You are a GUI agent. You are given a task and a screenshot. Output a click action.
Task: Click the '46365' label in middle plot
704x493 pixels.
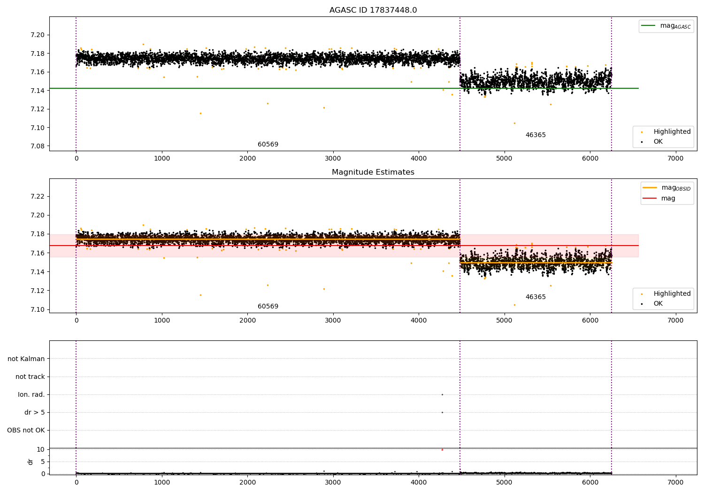click(536, 297)
